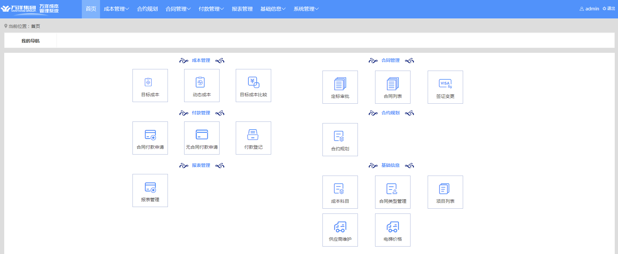Go to 首页 in top navigation
Image resolution: width=618 pixels, height=254 pixels.
coord(91,9)
